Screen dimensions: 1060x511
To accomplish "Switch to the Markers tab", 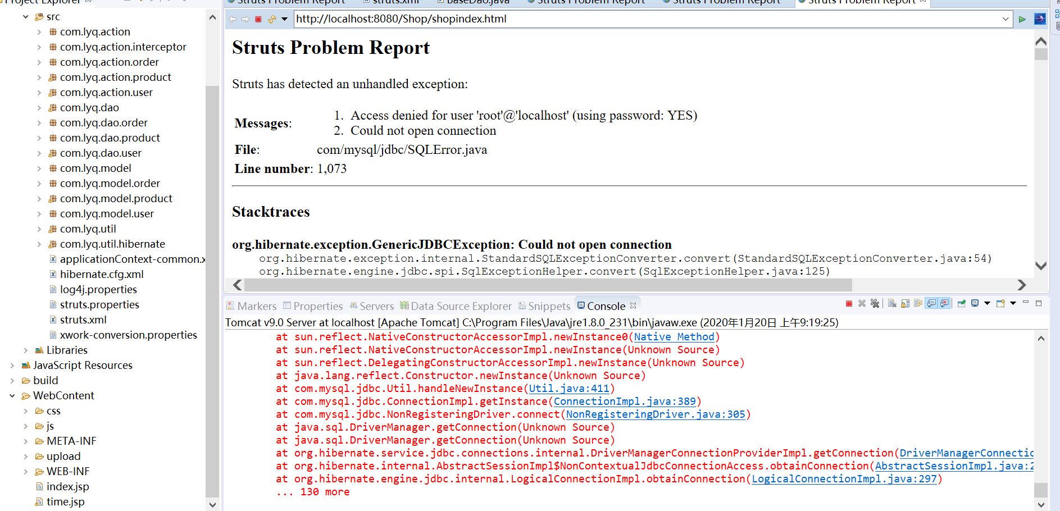I will [x=252, y=306].
